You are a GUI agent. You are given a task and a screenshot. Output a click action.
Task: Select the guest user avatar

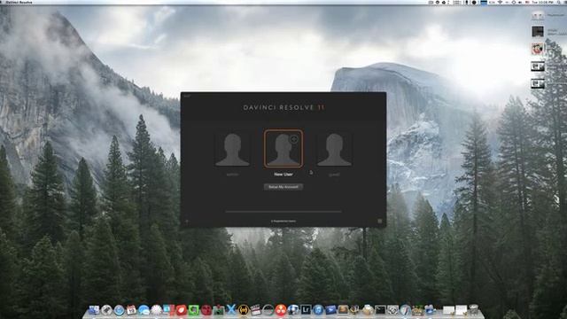coord(334,149)
